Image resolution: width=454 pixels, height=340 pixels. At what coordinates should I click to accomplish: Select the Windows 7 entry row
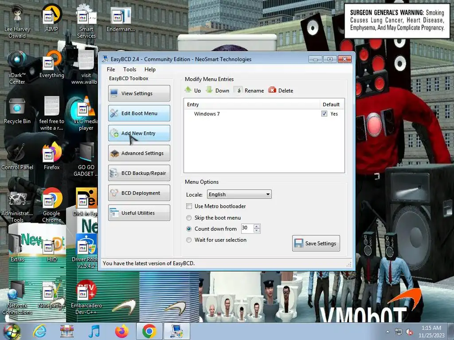(264, 114)
